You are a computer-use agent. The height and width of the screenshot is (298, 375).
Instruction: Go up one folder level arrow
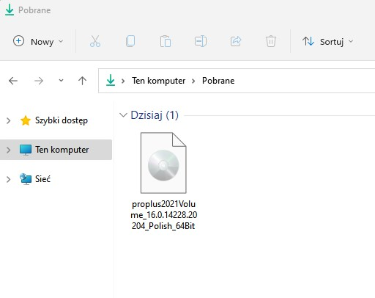(x=82, y=81)
